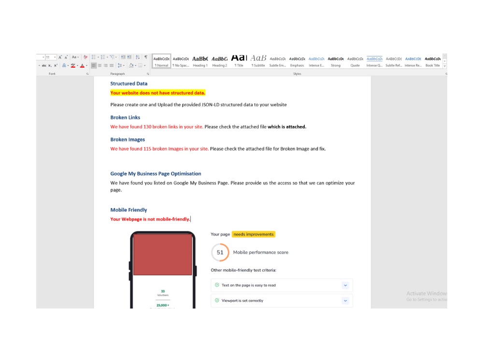
Task: Toggle subscript formatting
Action: [x=50, y=66]
